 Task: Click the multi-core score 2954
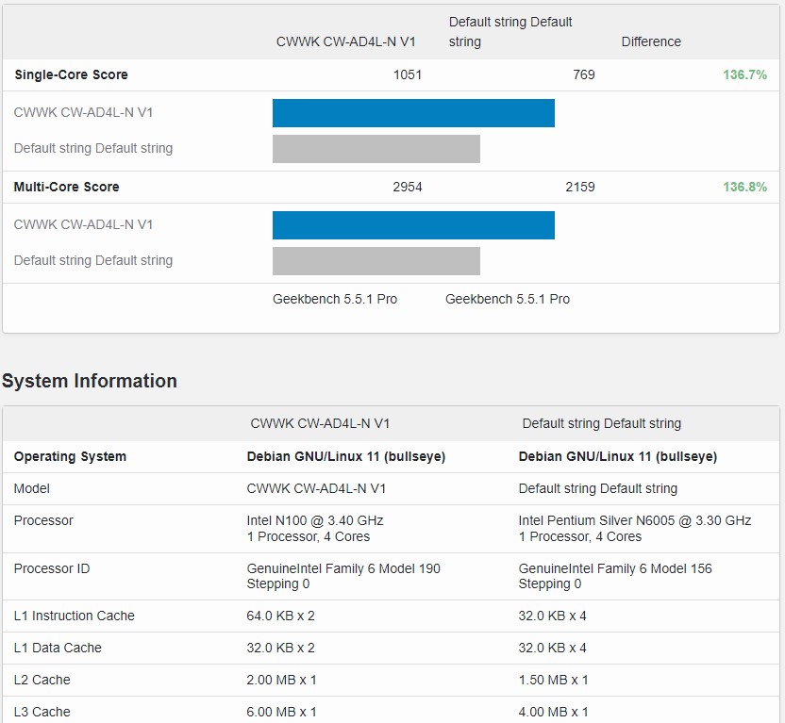point(408,187)
